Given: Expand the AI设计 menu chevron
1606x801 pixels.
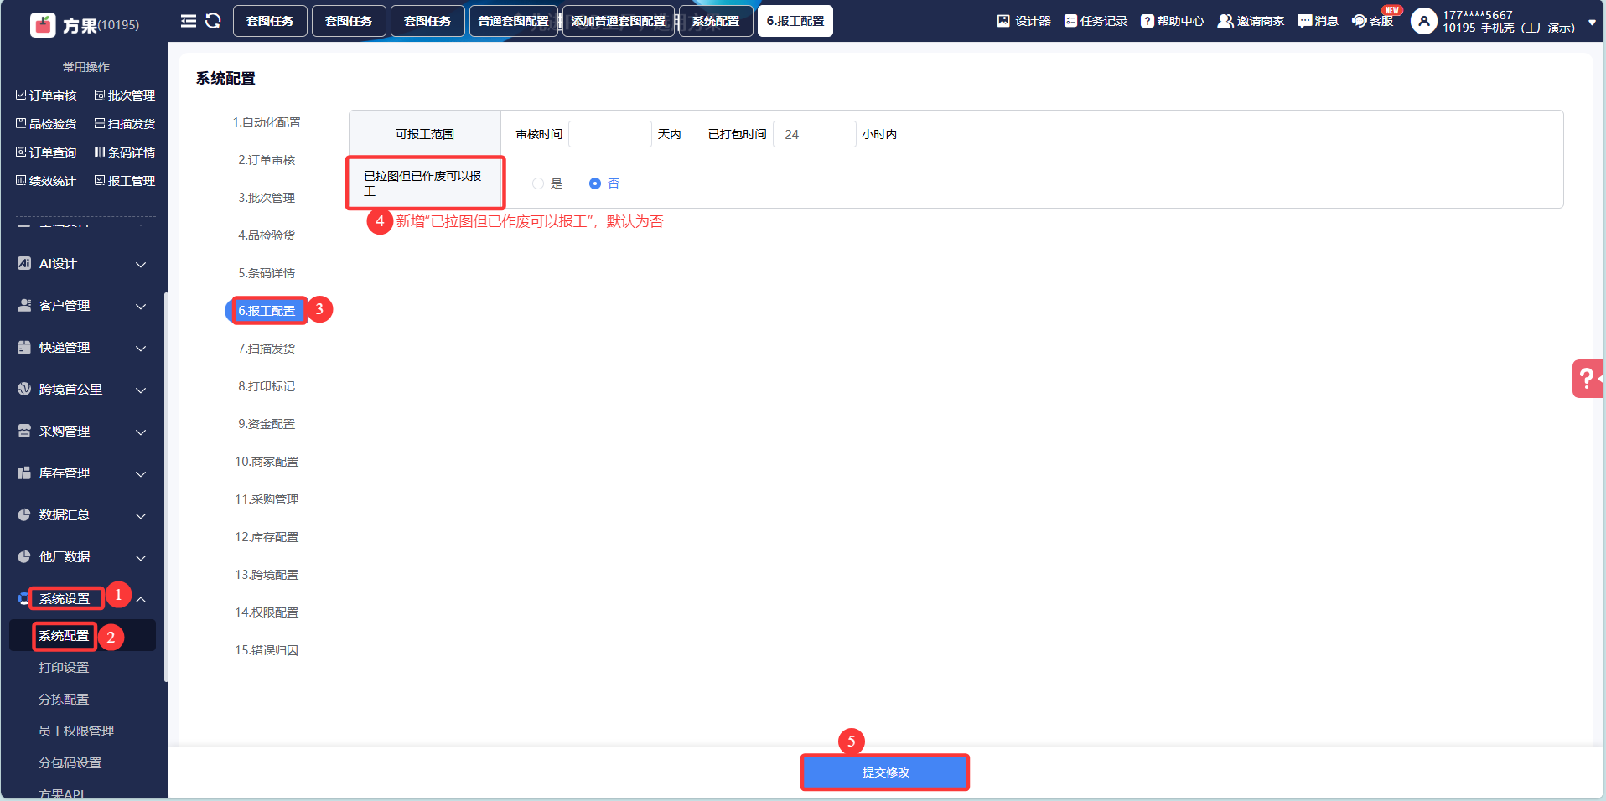Looking at the screenshot, I should pyautogui.click(x=141, y=265).
